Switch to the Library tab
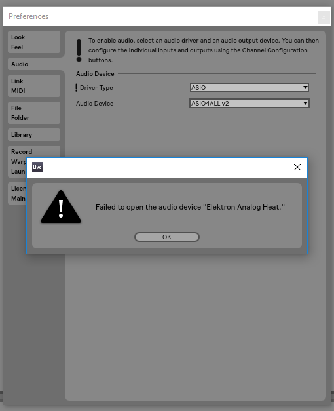 tap(34, 135)
